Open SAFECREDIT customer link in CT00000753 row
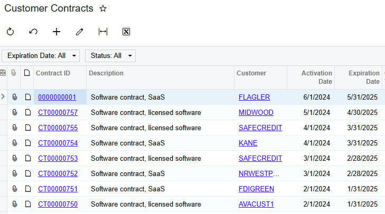 coord(260,158)
